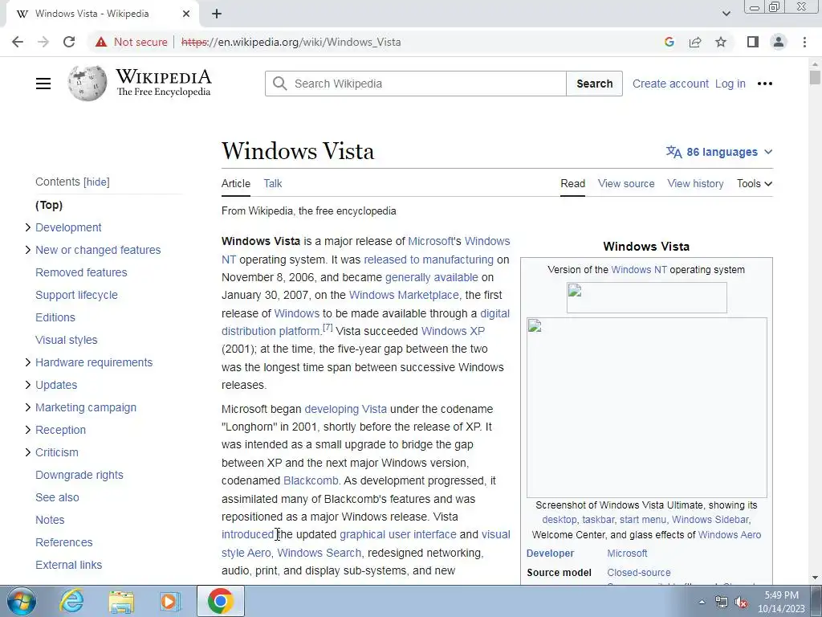Expand the Reception section chevron

28,431
